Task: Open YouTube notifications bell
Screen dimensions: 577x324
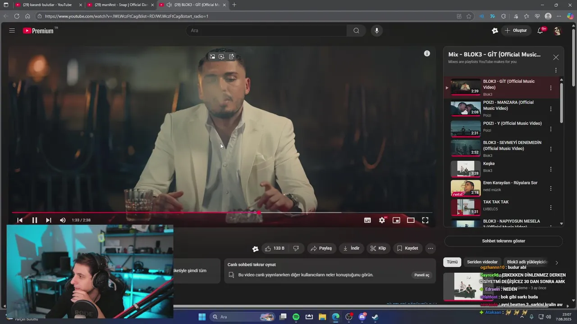Action: pos(540,31)
